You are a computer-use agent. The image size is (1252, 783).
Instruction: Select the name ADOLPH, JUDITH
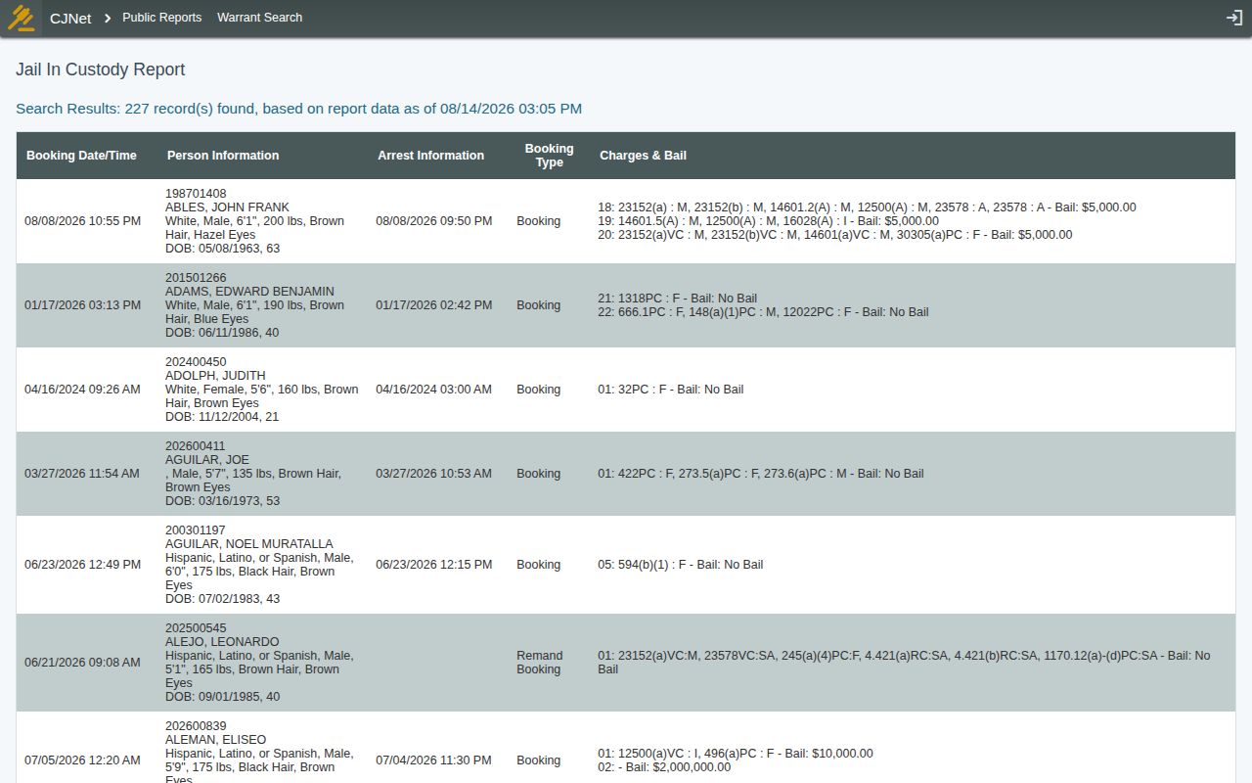click(x=215, y=376)
